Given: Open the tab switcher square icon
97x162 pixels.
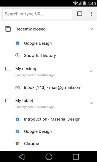Looking at the screenshot, I should pyautogui.click(x=79, y=14).
